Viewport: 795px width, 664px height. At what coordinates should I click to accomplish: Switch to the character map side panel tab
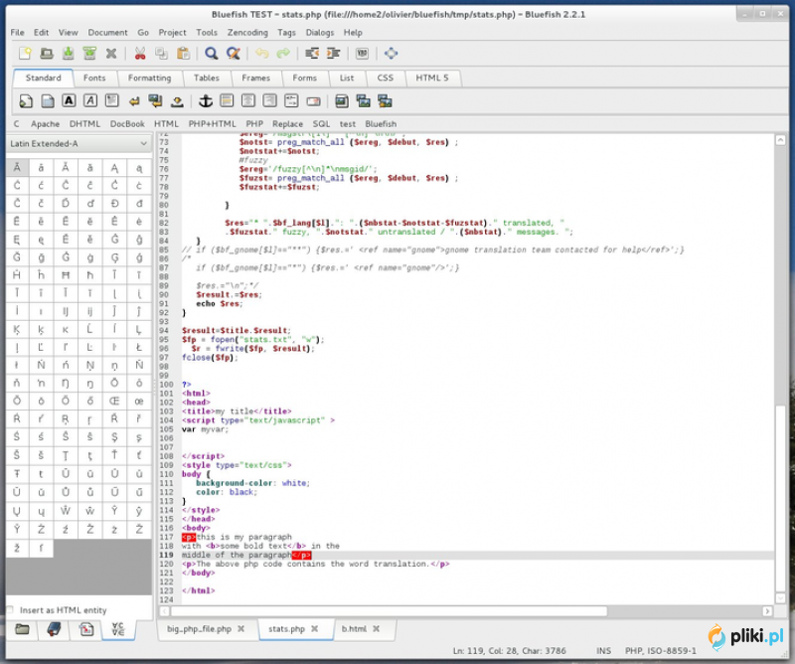click(x=118, y=629)
